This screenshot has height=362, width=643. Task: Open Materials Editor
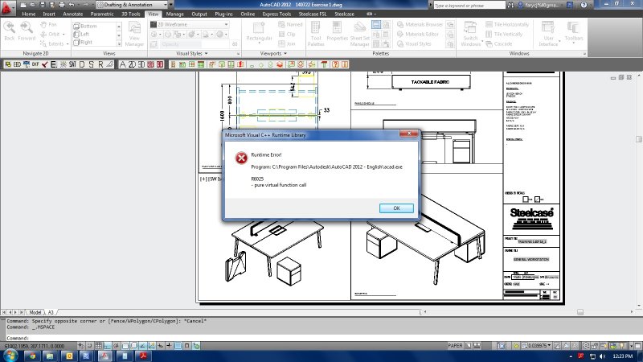(x=418, y=34)
